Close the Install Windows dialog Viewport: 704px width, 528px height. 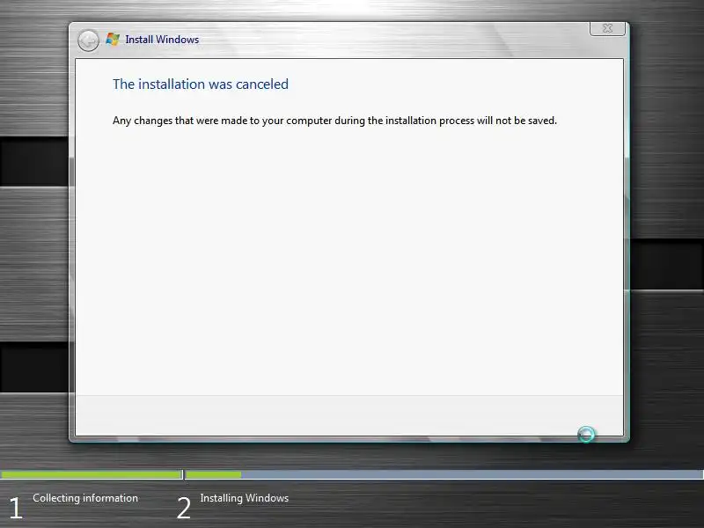click(607, 28)
